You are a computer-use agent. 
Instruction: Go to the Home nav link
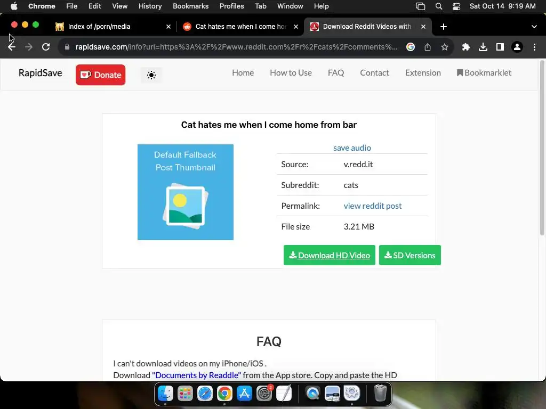coord(243,72)
